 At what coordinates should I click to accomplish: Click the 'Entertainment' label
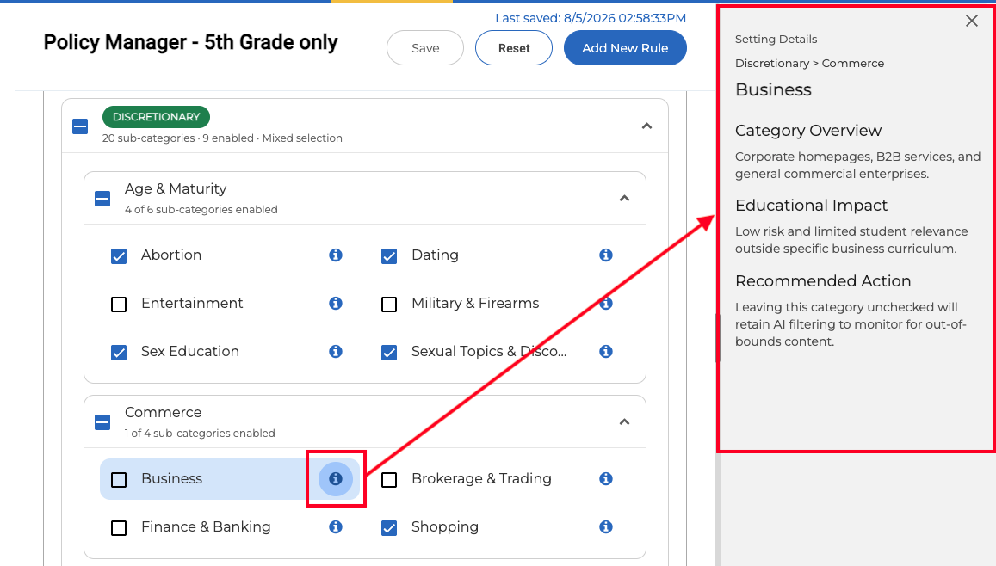pyautogui.click(x=192, y=304)
